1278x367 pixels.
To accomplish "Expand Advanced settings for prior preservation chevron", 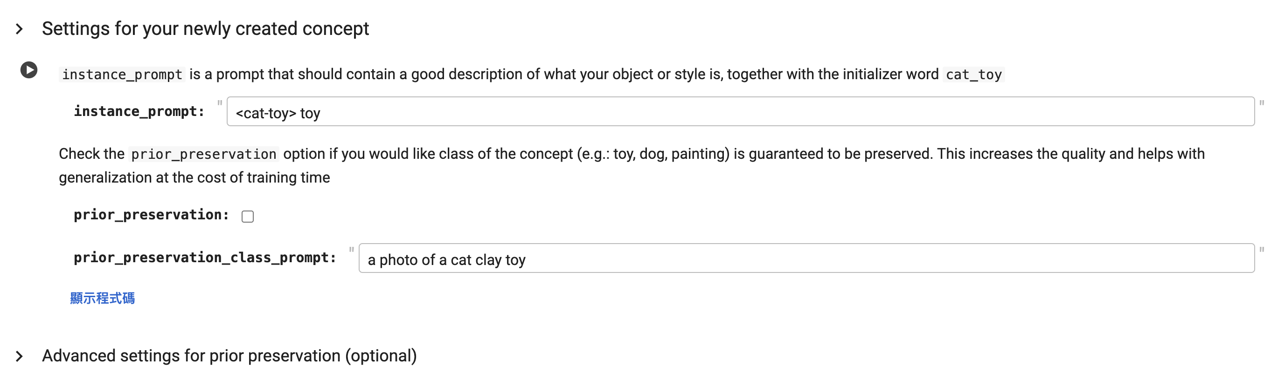I will tap(19, 356).
